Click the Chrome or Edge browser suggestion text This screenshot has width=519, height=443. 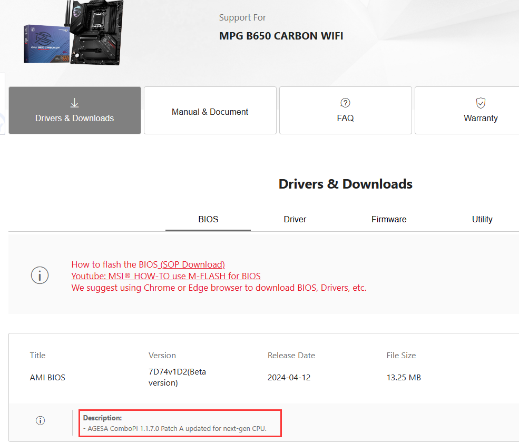[219, 288]
